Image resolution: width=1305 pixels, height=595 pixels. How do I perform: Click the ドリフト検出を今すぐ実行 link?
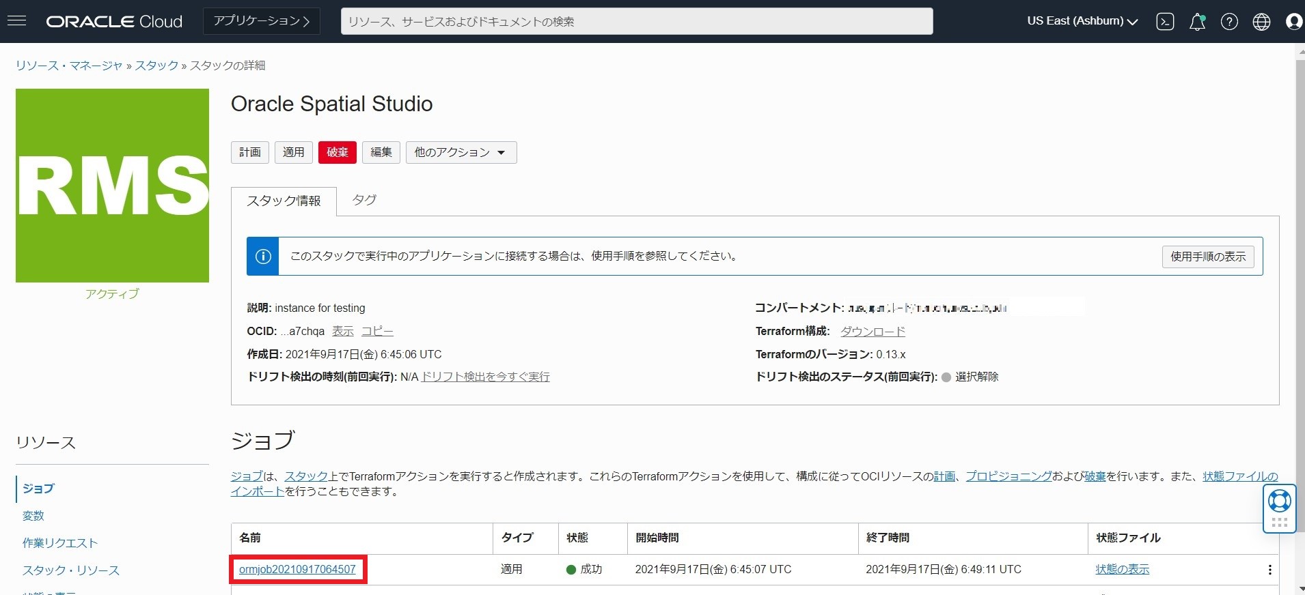point(485,377)
